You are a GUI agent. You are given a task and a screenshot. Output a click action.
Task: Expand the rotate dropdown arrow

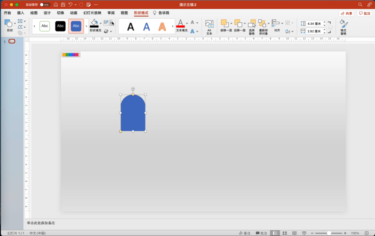[292, 31]
